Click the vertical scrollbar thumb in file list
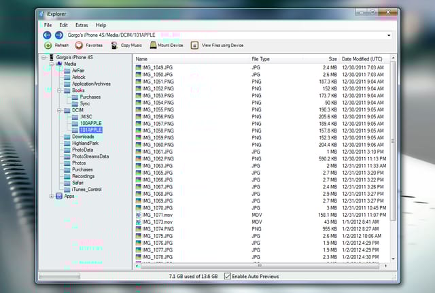The height and width of the screenshot is (293, 435). click(393, 141)
